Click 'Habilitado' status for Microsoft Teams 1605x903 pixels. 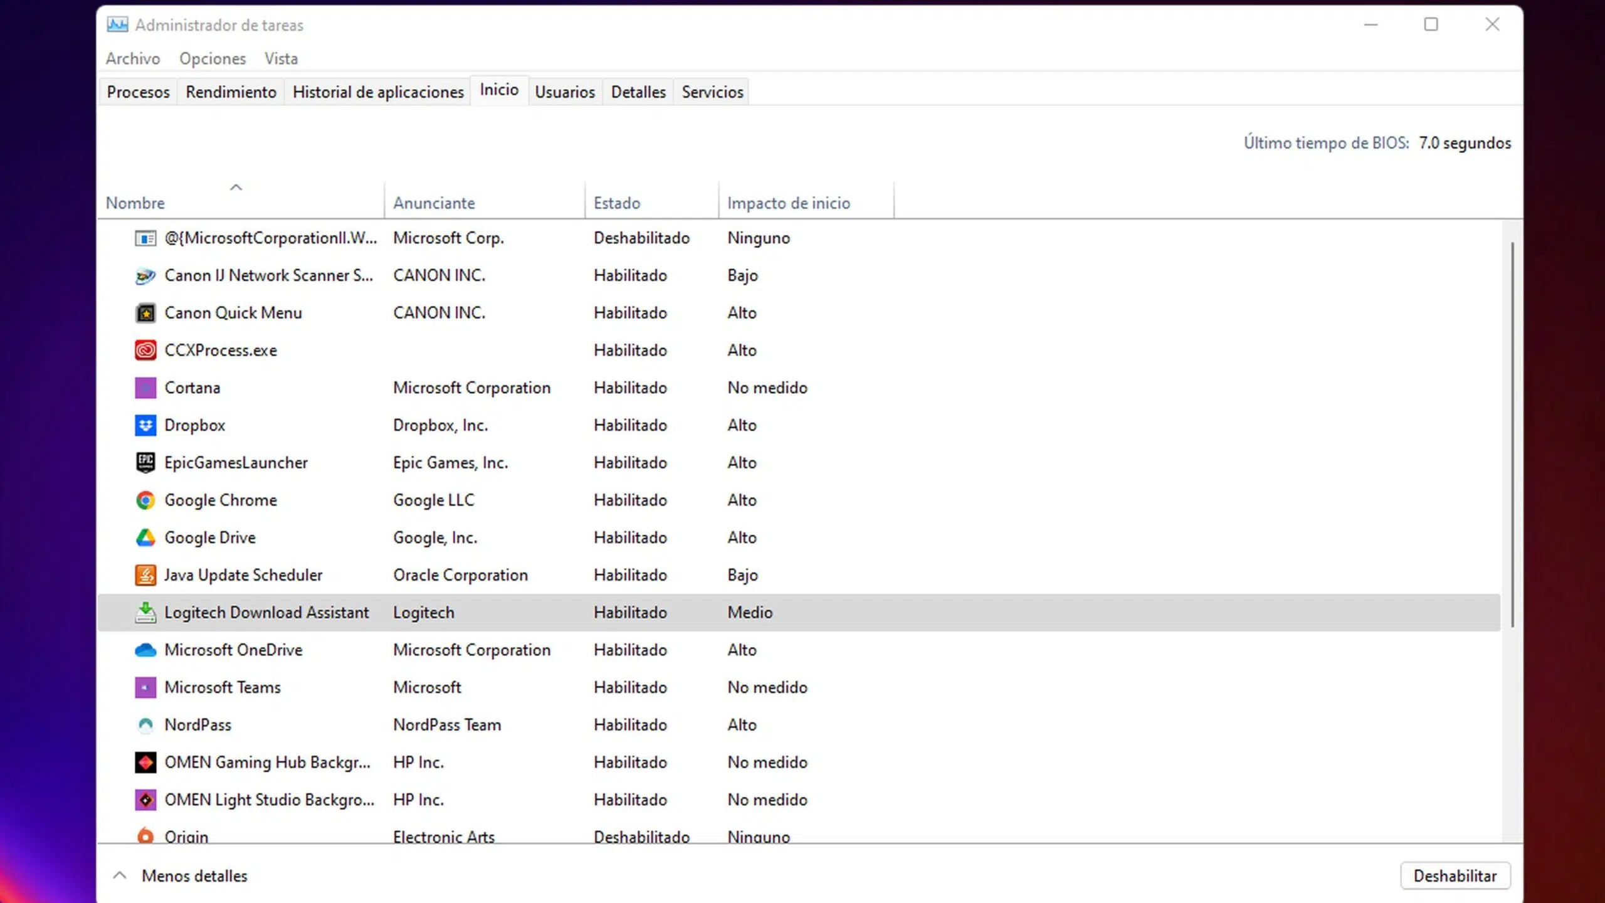630,687
